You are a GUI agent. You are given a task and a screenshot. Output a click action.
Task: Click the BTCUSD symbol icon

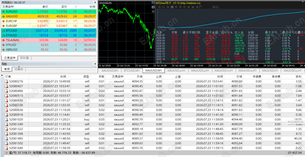point(3,31)
